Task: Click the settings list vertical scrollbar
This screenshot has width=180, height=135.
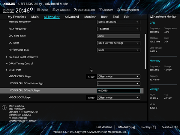Action: point(145,51)
